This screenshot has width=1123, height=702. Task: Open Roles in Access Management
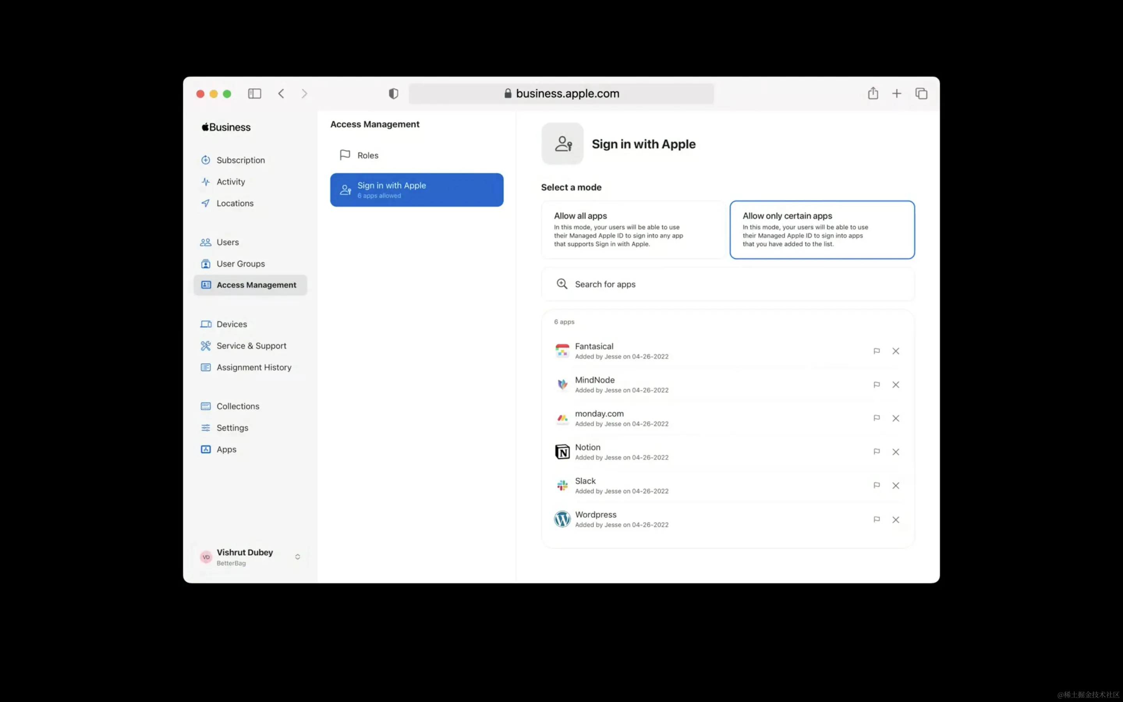[368, 156]
